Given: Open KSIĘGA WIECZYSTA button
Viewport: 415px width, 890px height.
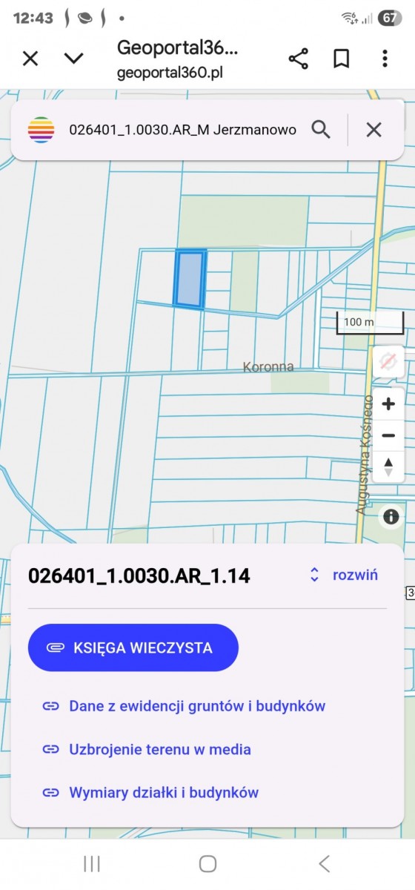Looking at the screenshot, I should pos(133,647).
